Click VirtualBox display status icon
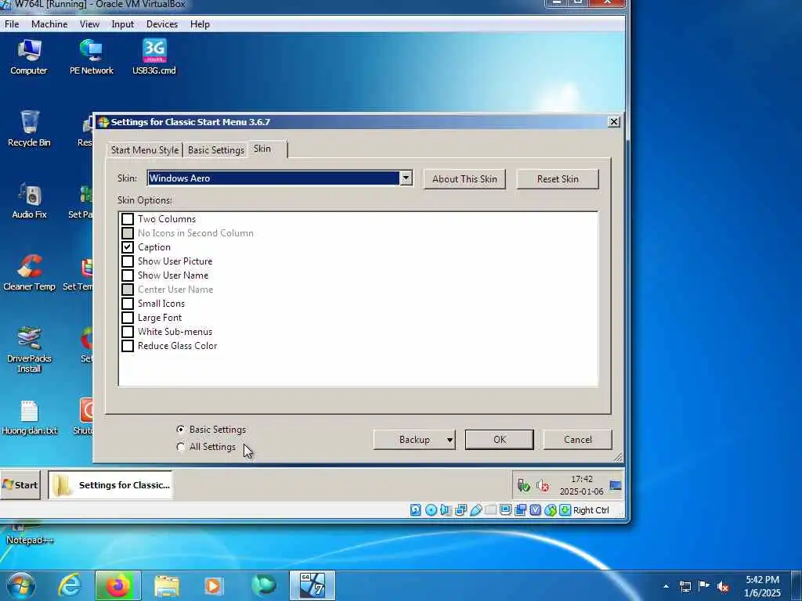The height and width of the screenshot is (601, 802). click(x=505, y=510)
